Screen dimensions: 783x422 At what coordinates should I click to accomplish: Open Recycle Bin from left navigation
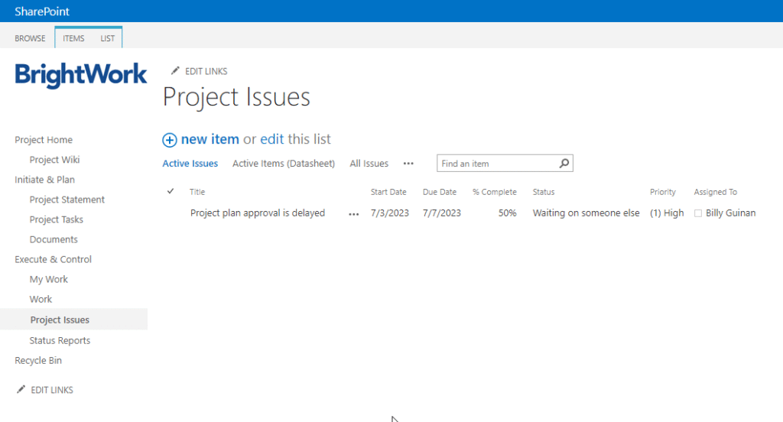[38, 361]
